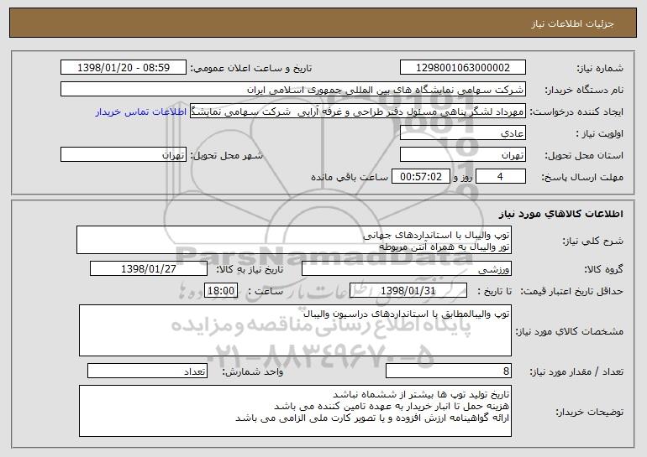
Task: Click the line تاریخ تولید توپ ها بیشتر از ششماه نباشد
Action: pyautogui.click(x=421, y=395)
